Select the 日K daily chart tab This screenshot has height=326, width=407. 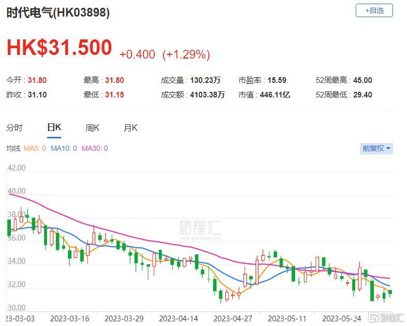click(x=54, y=127)
